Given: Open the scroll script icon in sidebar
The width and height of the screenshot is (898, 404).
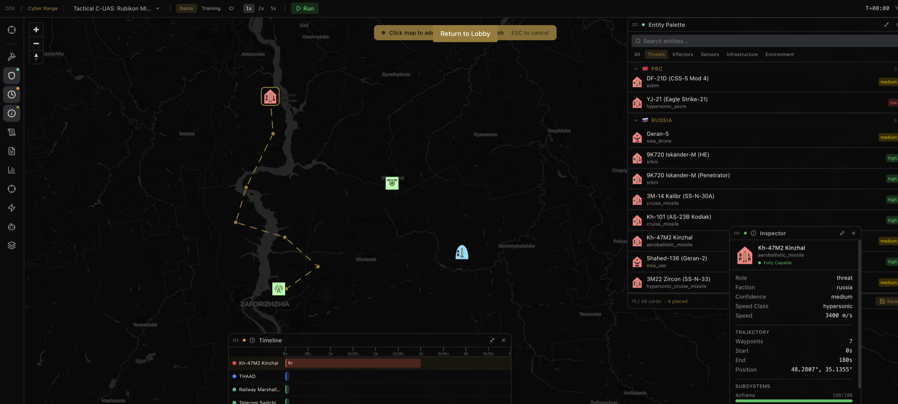Looking at the screenshot, I should pyautogui.click(x=12, y=132).
